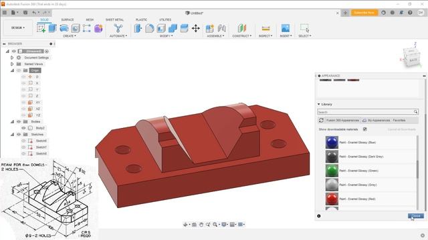Open the data panel grid icon
The image size is (428, 240).
[x=5, y=13]
